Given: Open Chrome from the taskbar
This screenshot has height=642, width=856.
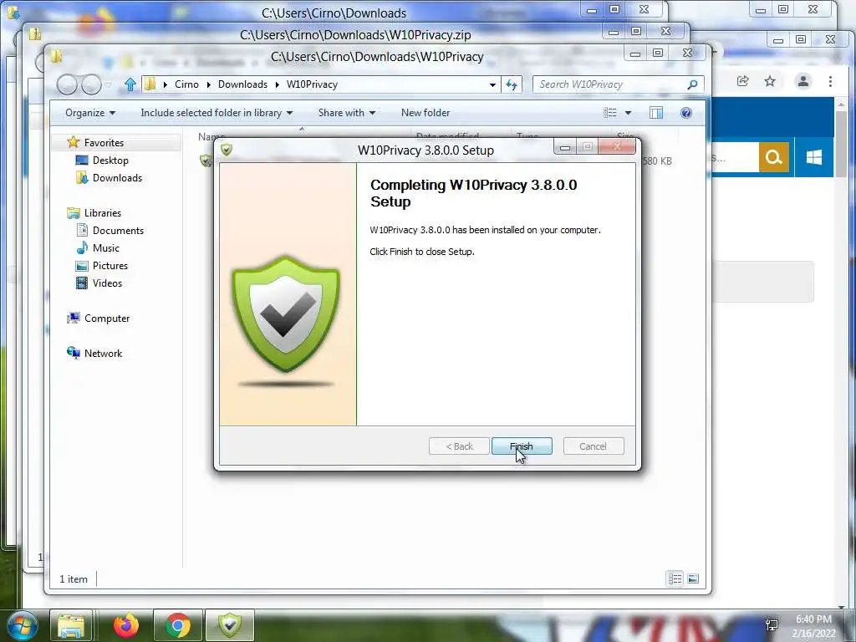Looking at the screenshot, I should (x=177, y=625).
